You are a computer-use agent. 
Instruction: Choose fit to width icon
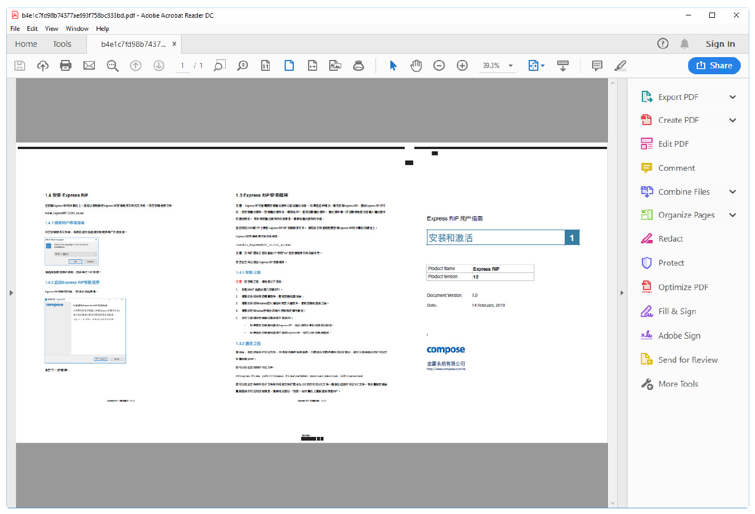coord(312,66)
